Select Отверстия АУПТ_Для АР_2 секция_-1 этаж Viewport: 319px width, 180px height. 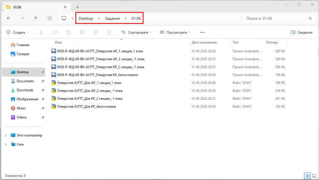90,91
